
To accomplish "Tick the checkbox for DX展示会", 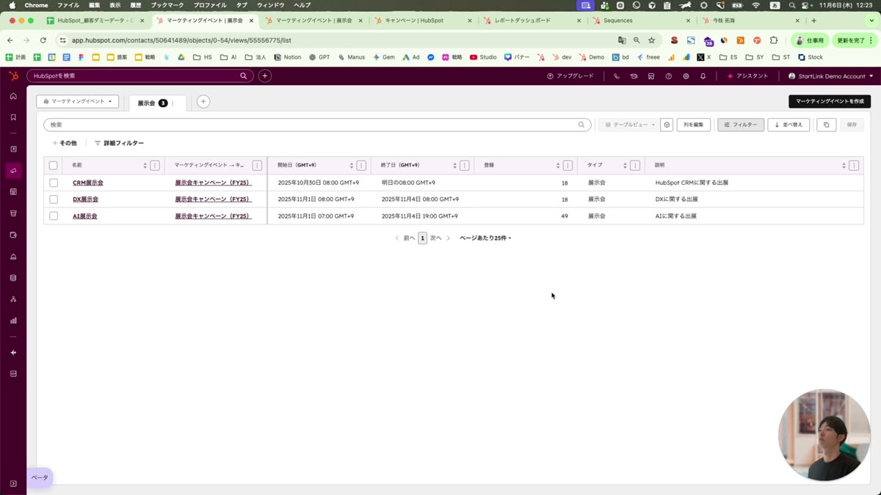I will (x=54, y=199).
